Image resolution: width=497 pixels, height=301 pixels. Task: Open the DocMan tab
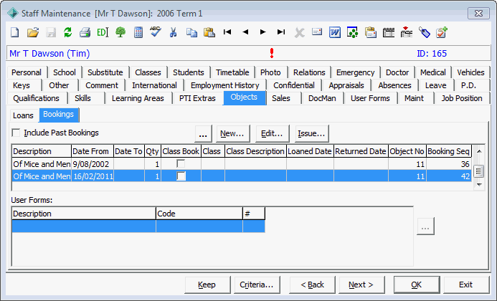click(322, 98)
